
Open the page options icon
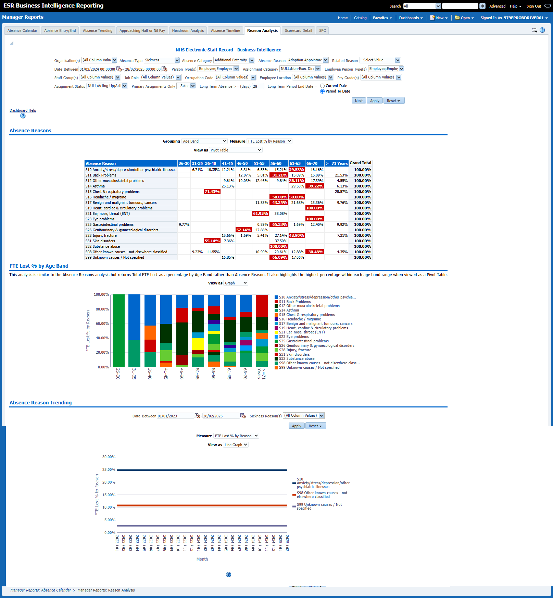(534, 30)
